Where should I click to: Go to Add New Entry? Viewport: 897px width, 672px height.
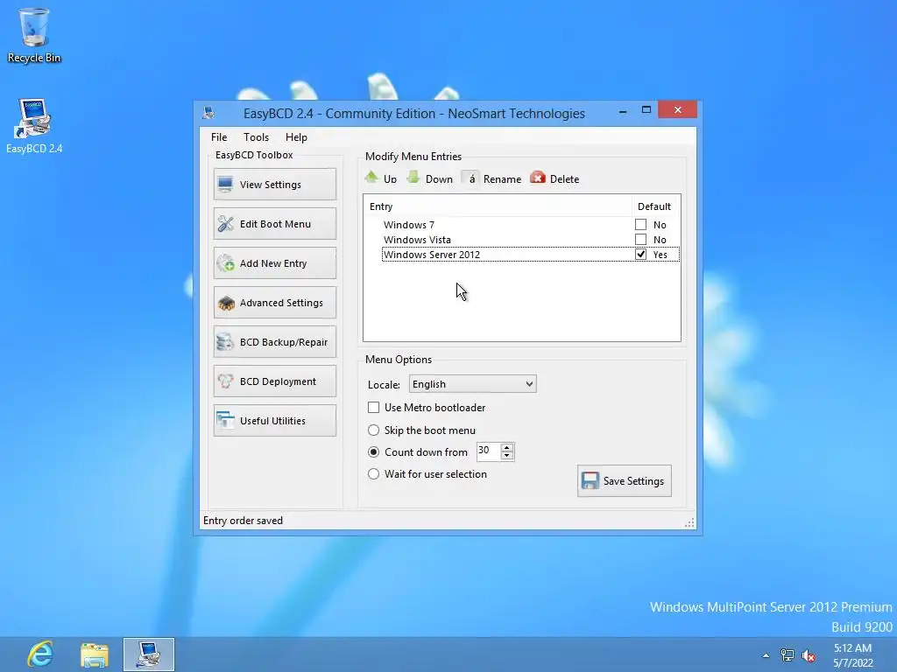click(x=274, y=262)
